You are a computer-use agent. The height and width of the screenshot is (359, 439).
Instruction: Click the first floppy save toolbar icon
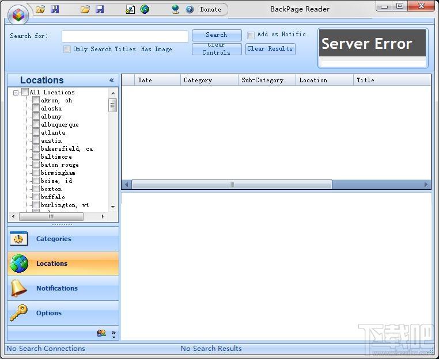click(x=55, y=10)
